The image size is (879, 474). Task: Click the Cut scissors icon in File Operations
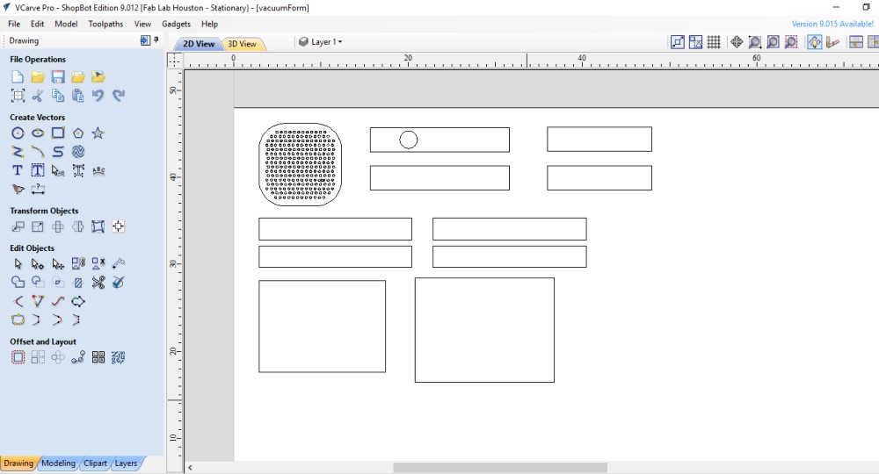click(38, 96)
